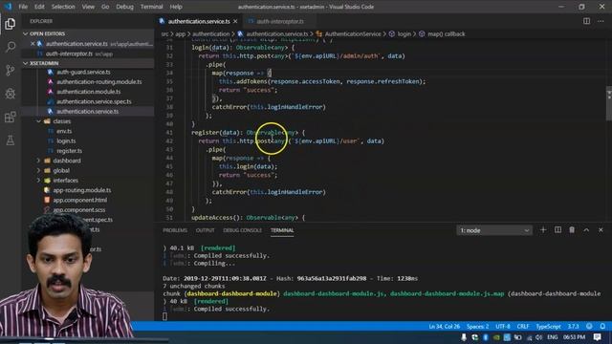Open auth-guard.service.ts in explorer
612x344 pixels.
point(83,72)
